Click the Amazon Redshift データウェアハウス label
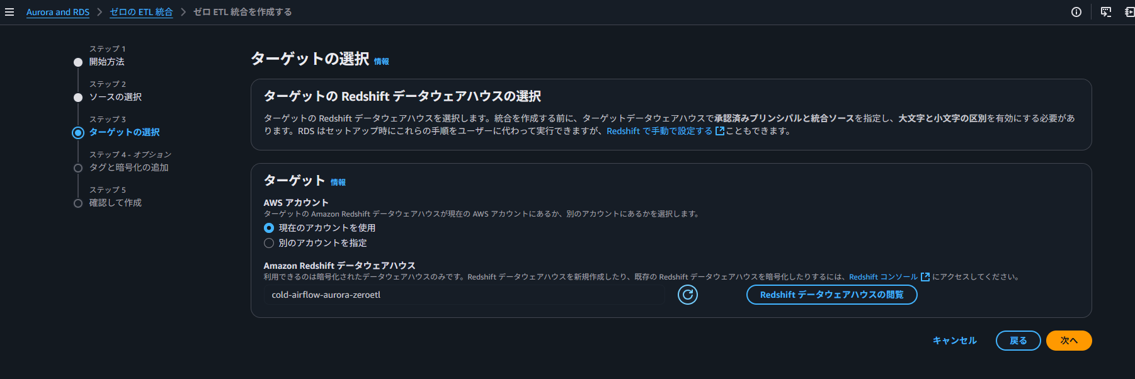The width and height of the screenshot is (1135, 379). (x=339, y=266)
